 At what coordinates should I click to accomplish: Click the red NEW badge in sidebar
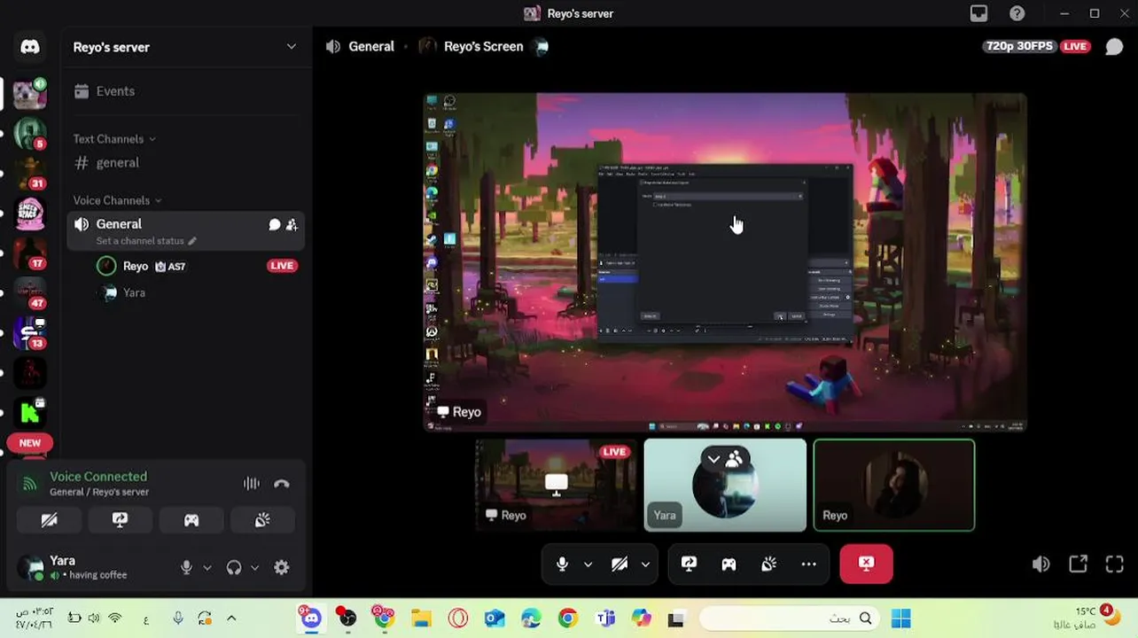30,443
